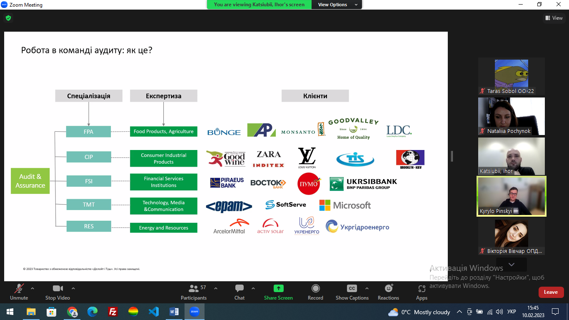The height and width of the screenshot is (320, 569).
Task: Show hidden system tray icons
Action: tap(459, 312)
